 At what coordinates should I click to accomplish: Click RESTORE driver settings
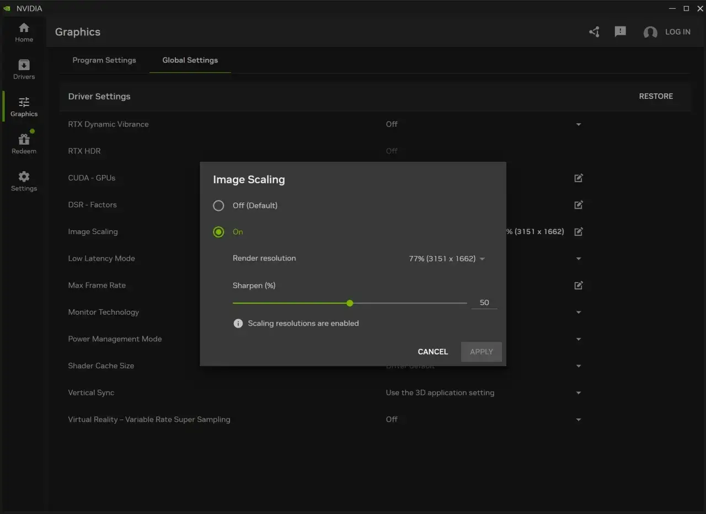click(656, 96)
